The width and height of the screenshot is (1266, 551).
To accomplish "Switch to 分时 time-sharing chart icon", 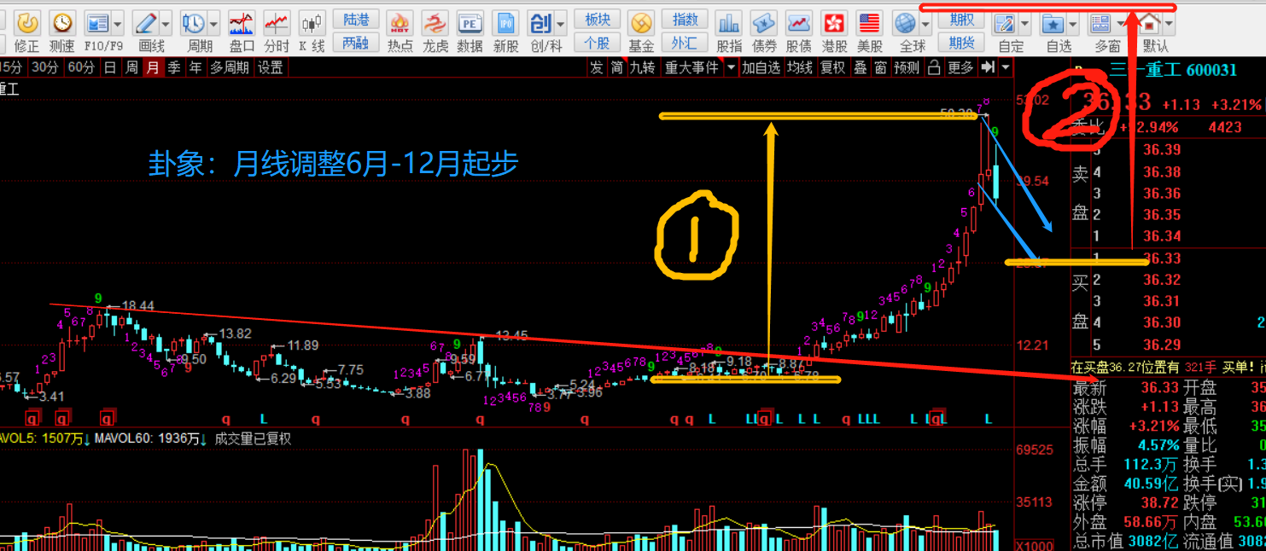I will click(x=277, y=23).
